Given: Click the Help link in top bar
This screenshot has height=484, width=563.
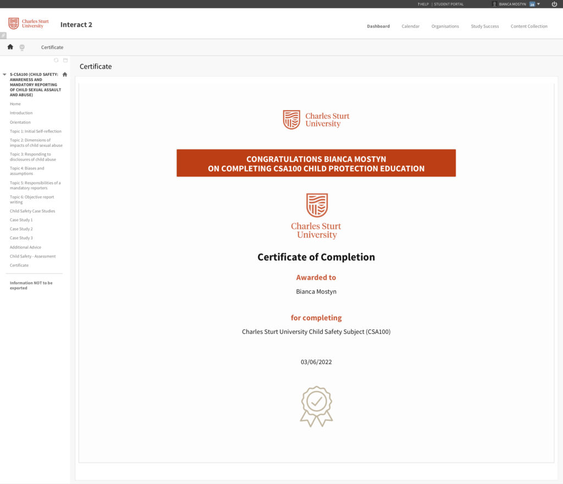Looking at the screenshot, I should pos(423,4).
